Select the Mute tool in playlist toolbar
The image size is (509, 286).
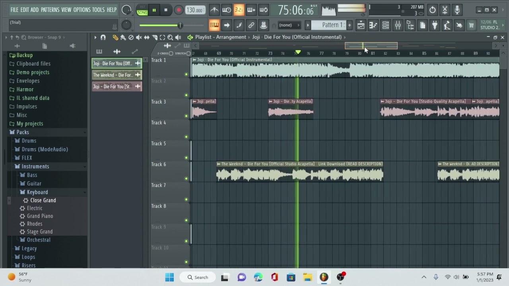pyautogui.click(x=139, y=37)
